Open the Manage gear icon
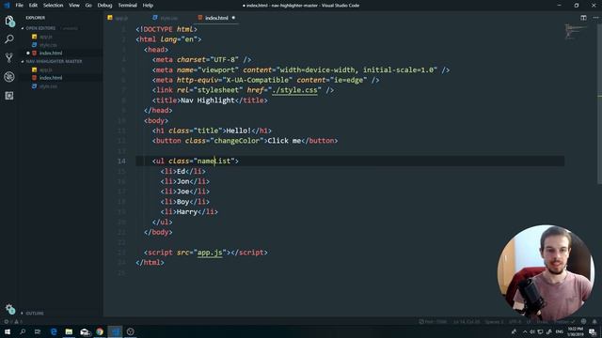This screenshot has width=602, height=338. [10, 309]
